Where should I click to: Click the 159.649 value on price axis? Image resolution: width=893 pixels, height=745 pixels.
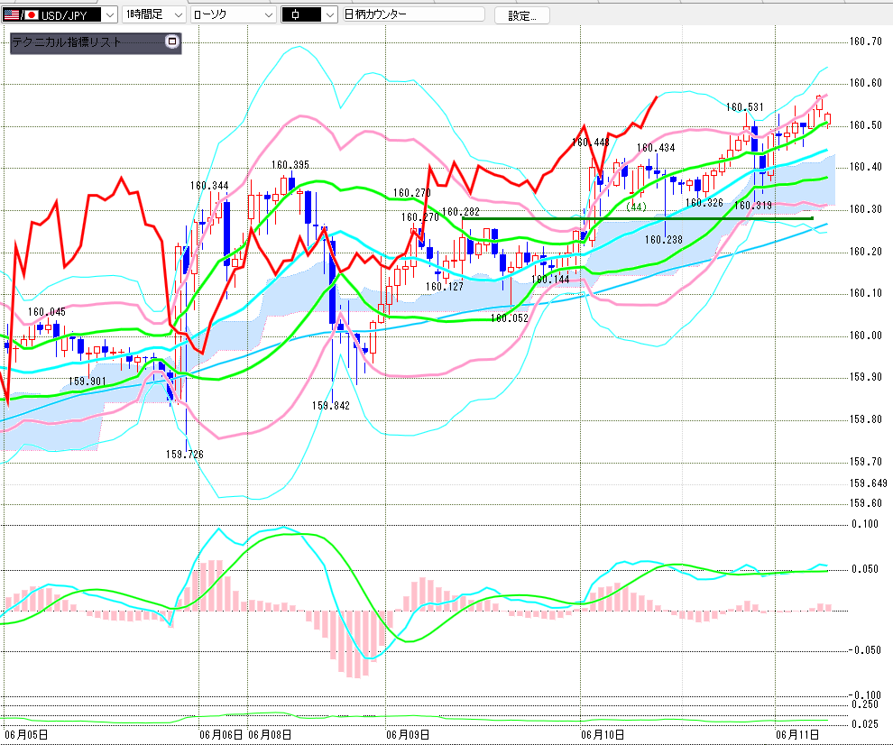868,483
